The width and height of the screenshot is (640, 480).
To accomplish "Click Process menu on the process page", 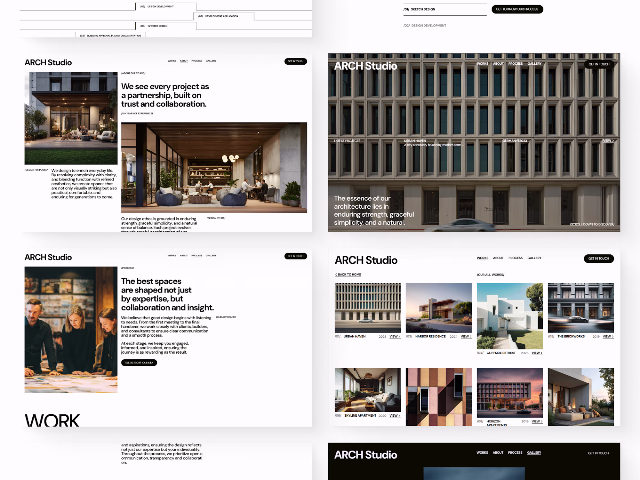I will (196, 256).
